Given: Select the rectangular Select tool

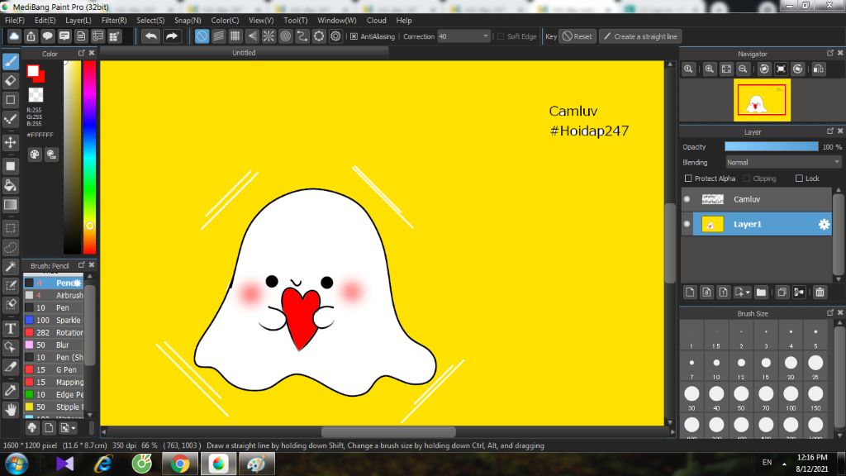Looking at the screenshot, I should (10, 228).
